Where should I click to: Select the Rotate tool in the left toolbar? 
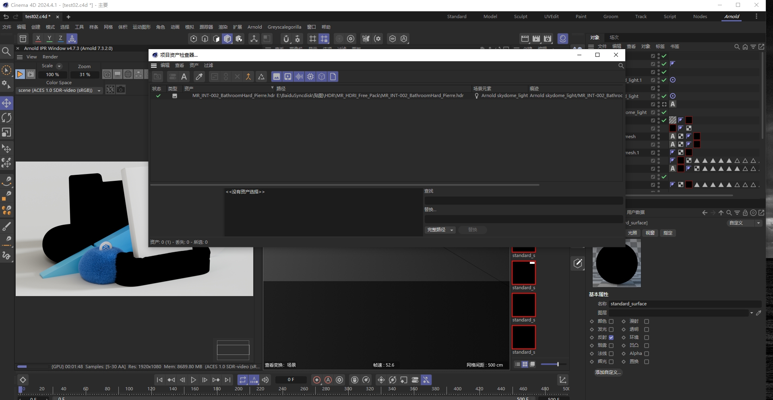pos(7,117)
